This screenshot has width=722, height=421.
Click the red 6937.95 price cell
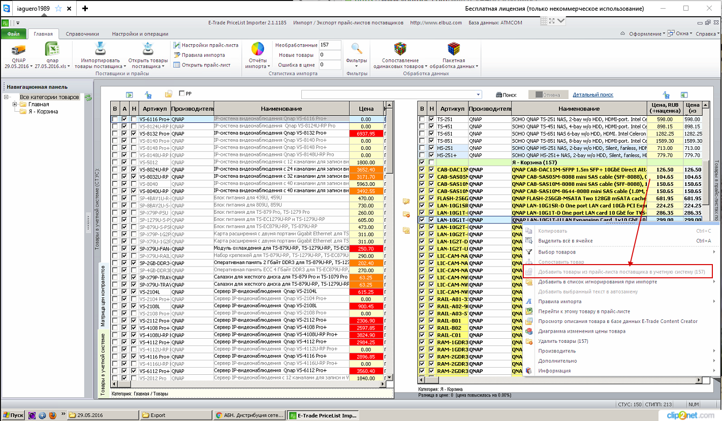click(366, 134)
